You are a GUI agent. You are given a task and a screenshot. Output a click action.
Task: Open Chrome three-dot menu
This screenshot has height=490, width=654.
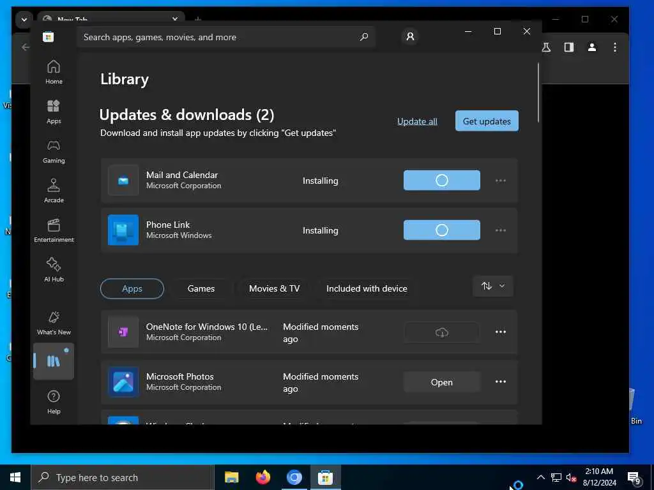(615, 47)
